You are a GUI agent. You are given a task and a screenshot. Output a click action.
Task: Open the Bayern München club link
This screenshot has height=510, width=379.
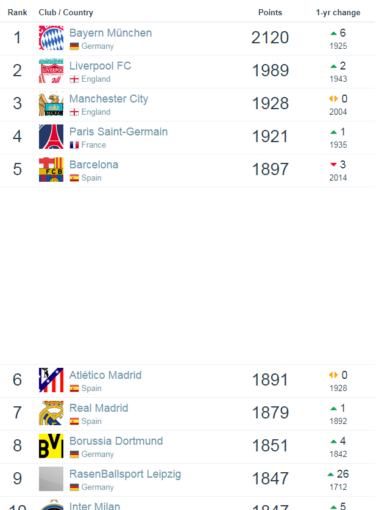tap(110, 33)
